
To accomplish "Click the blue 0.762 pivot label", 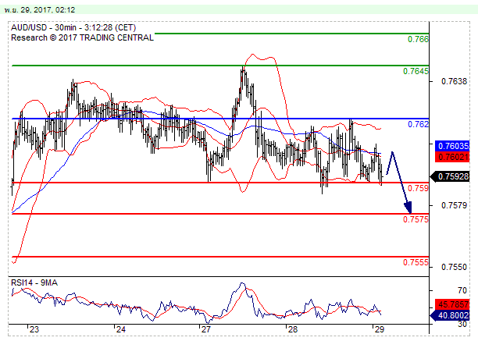I will 418,124.
